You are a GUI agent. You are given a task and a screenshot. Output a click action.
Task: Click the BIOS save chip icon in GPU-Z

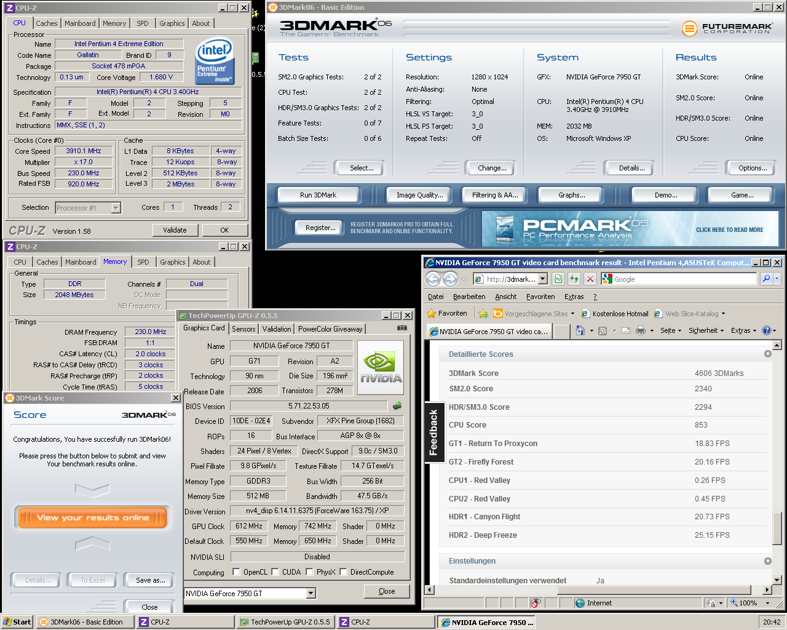397,405
